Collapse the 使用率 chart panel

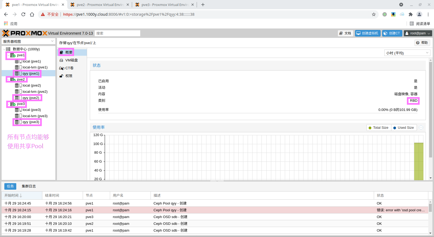[421, 127]
